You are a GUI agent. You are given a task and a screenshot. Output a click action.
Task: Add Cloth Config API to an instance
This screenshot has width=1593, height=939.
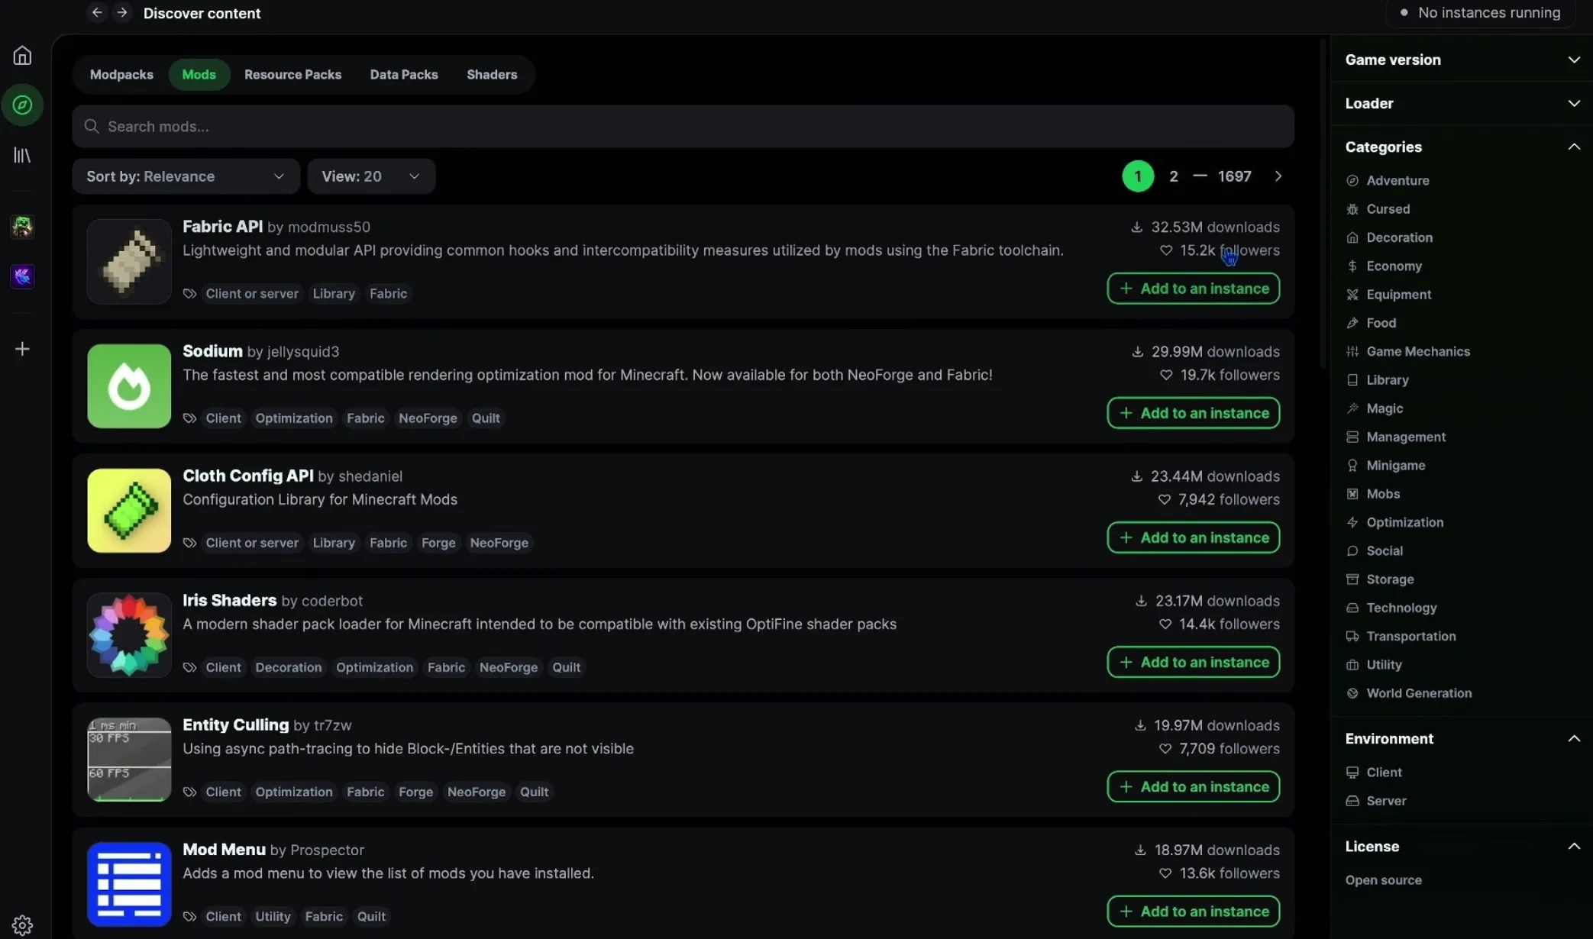pos(1194,537)
